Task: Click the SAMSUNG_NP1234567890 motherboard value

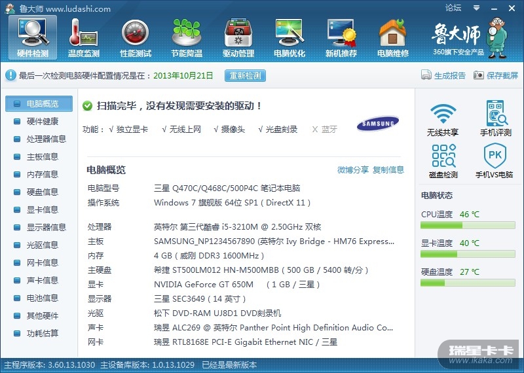Action: 274,241
